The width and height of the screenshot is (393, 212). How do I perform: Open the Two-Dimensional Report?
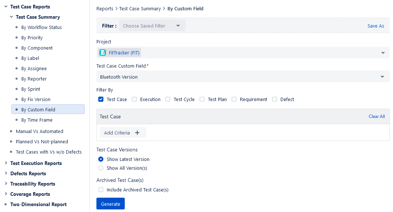[x=39, y=204]
